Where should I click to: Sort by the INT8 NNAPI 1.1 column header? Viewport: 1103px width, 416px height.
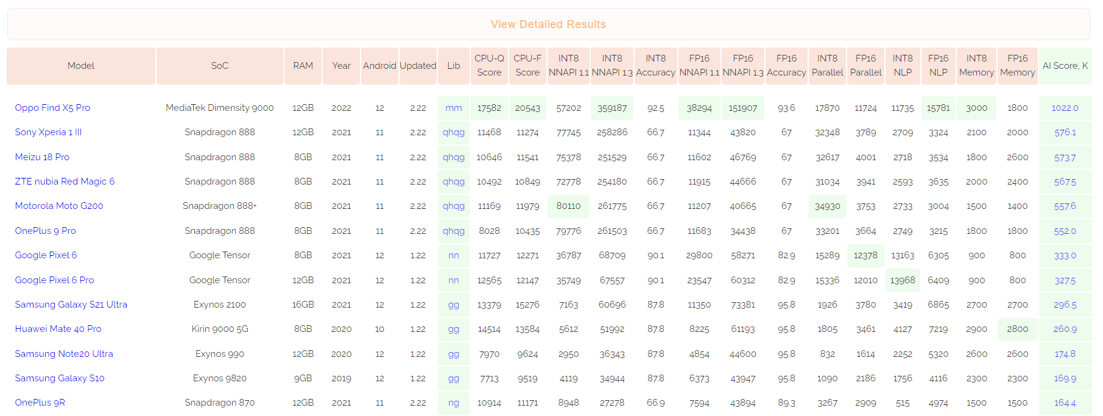click(569, 66)
